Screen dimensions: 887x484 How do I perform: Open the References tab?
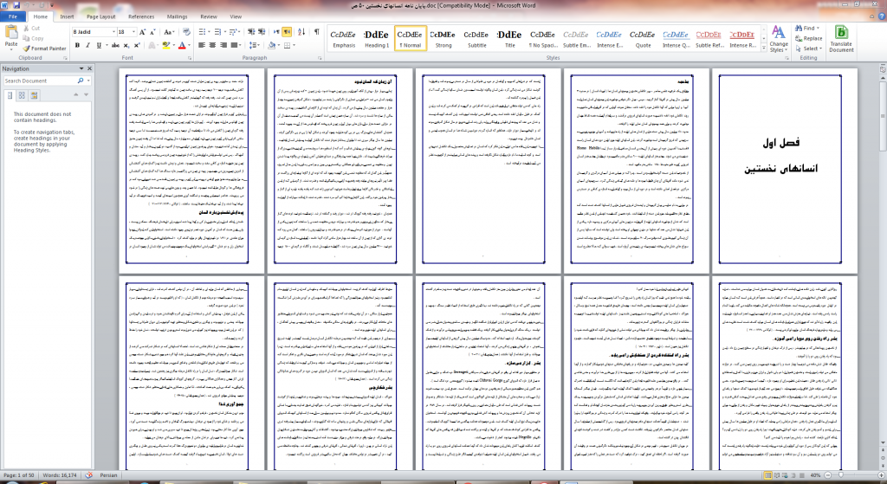[x=141, y=16]
